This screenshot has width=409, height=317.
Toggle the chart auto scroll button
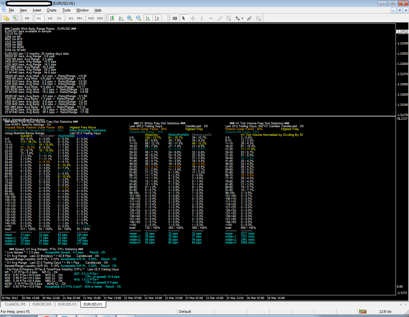[x=148, y=18]
